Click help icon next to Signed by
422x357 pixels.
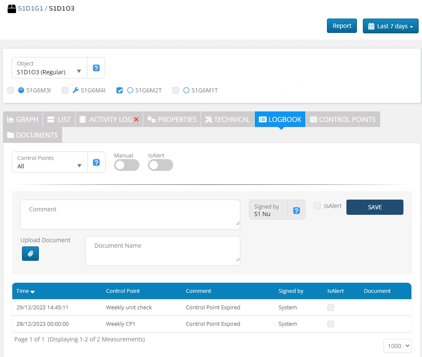(296, 210)
